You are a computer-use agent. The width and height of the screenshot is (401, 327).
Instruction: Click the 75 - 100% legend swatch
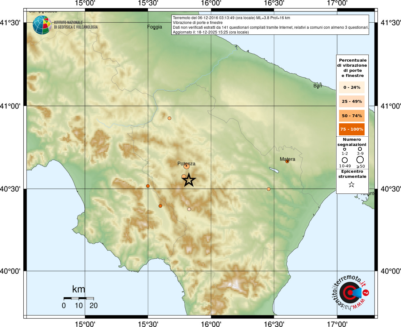(352, 129)
